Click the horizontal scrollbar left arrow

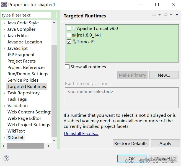pyautogui.click(x=4, y=146)
